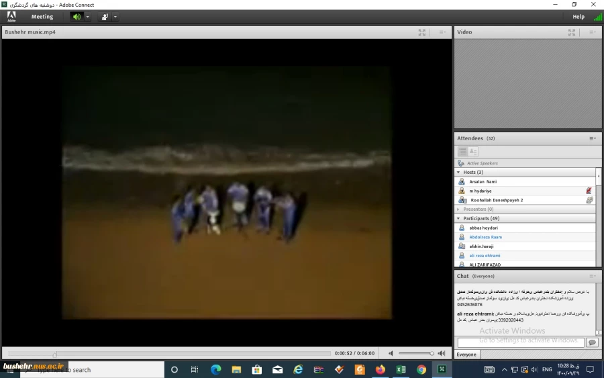
Task: Open the Meeting menu
Action: [x=42, y=17]
